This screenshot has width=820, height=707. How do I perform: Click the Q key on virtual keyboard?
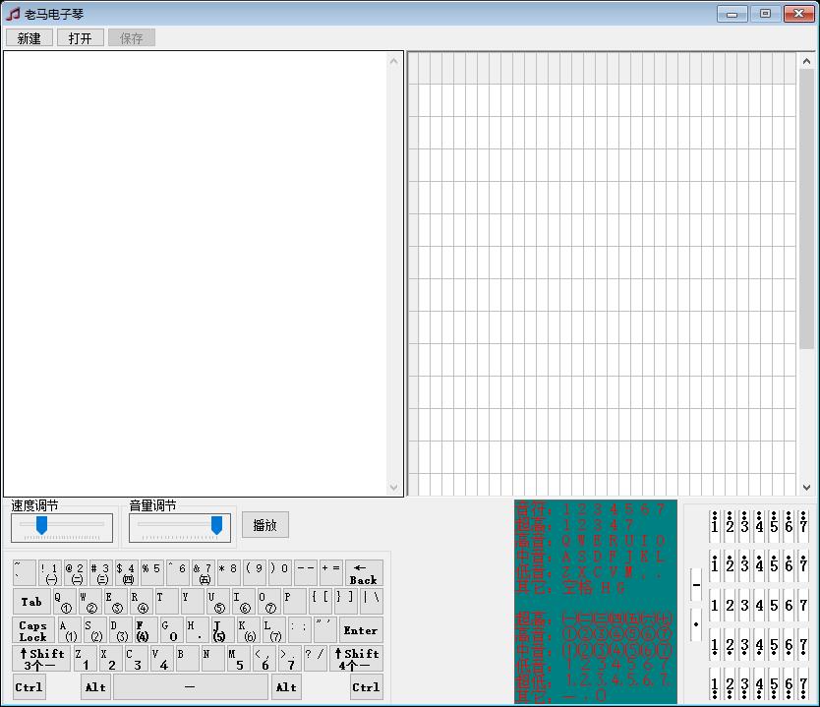(64, 601)
